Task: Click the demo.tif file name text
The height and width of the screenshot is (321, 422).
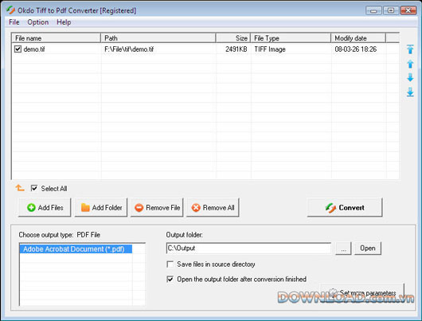Action: pos(34,49)
